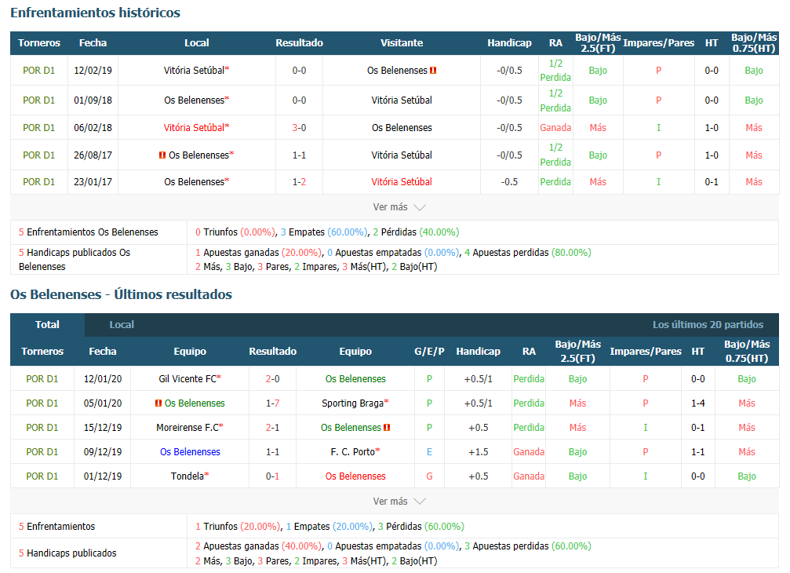Click red card icon beside Os Belenenses 12/02/19

pos(433,71)
